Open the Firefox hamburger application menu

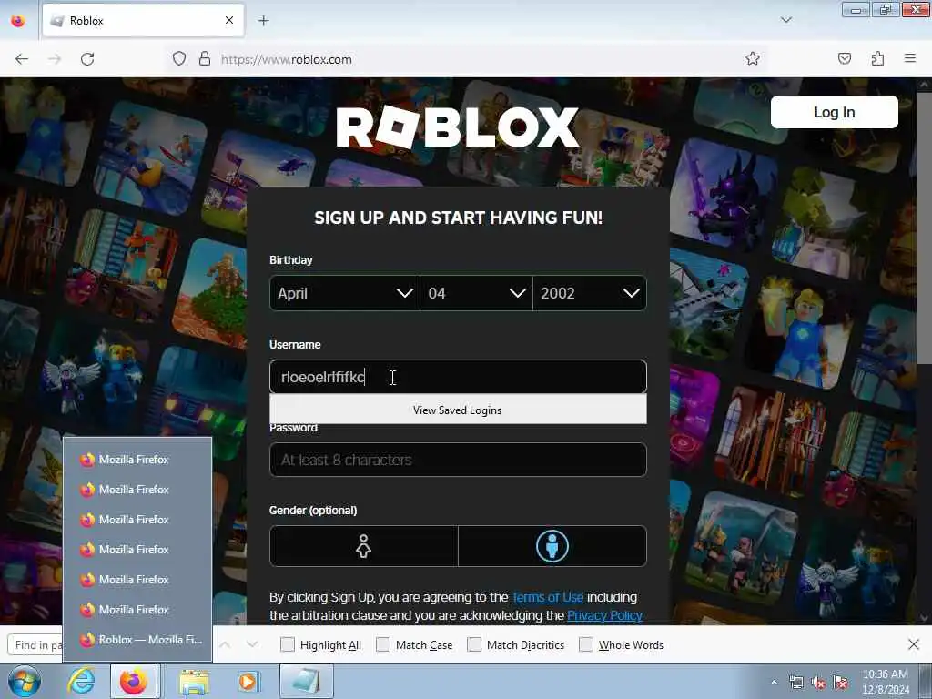point(910,59)
